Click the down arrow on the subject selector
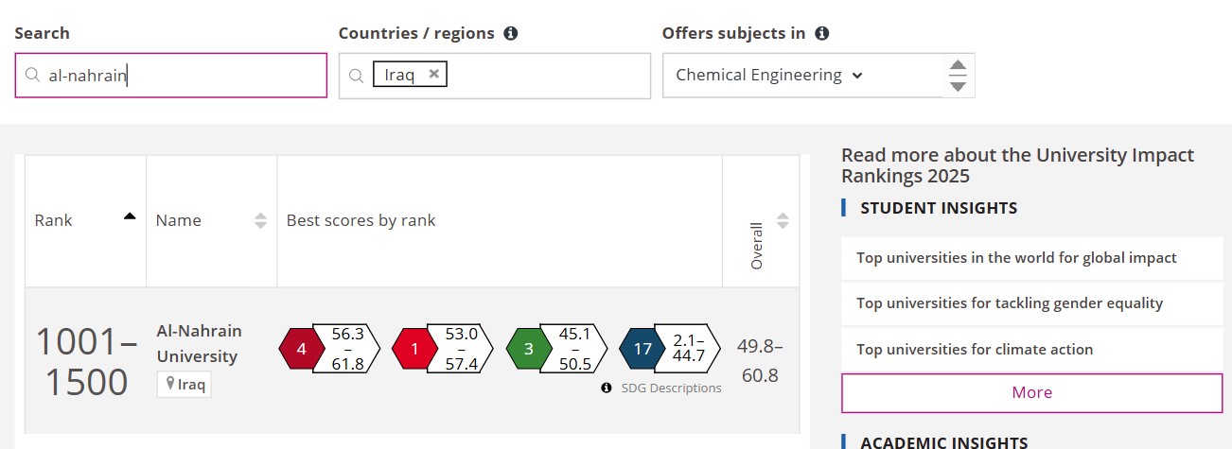This screenshot has width=1232, height=449. point(958,86)
